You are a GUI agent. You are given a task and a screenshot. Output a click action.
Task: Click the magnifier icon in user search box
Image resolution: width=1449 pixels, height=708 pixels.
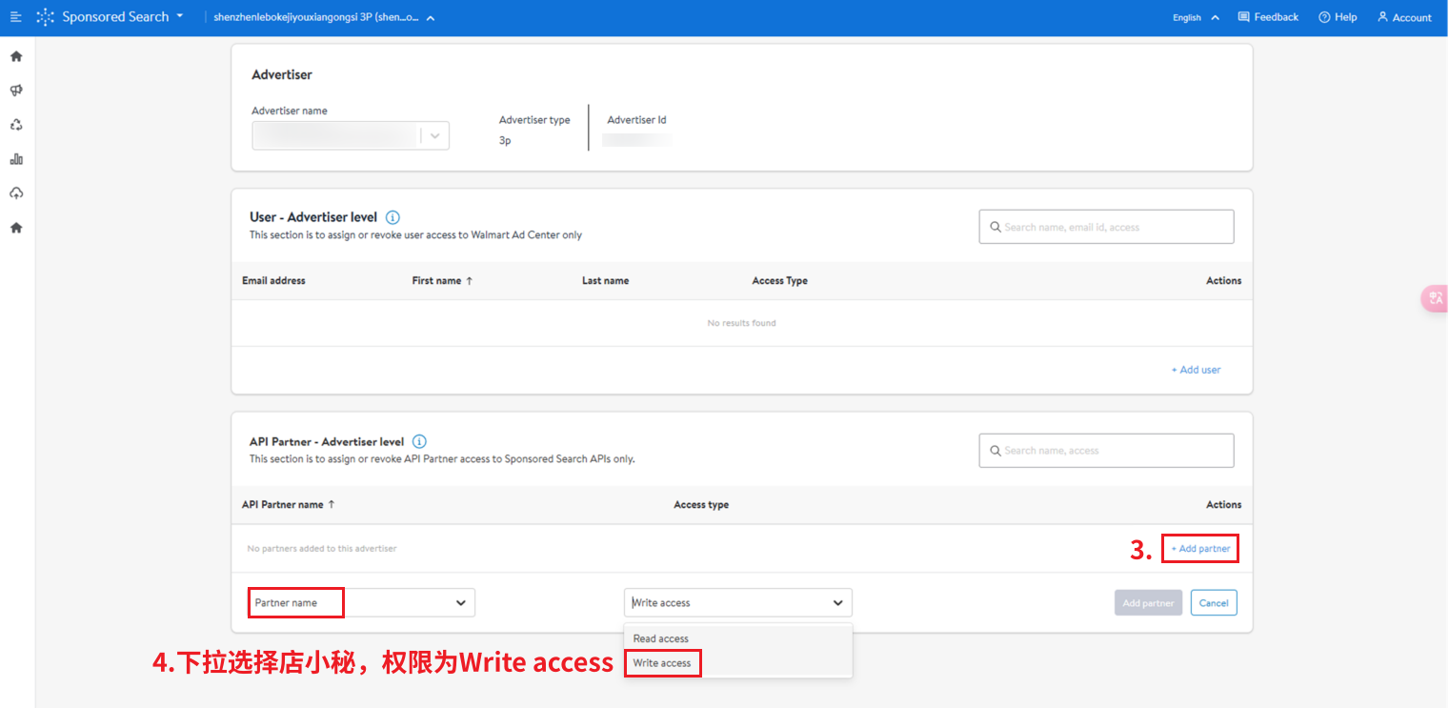(996, 227)
